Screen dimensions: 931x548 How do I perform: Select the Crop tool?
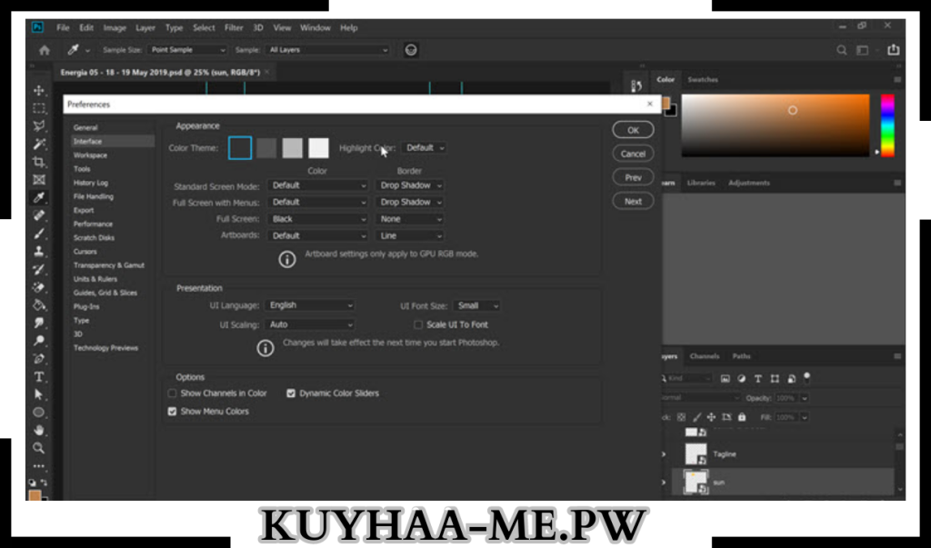[x=39, y=162]
